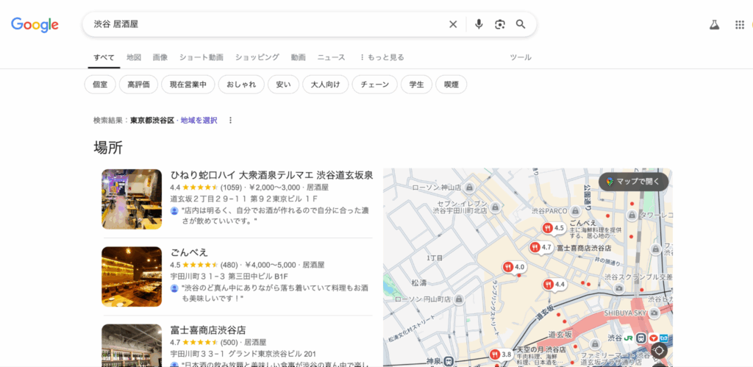Click the 4.7 restaurant map pin
Image resolution: width=753 pixels, height=367 pixels.
tap(540, 248)
